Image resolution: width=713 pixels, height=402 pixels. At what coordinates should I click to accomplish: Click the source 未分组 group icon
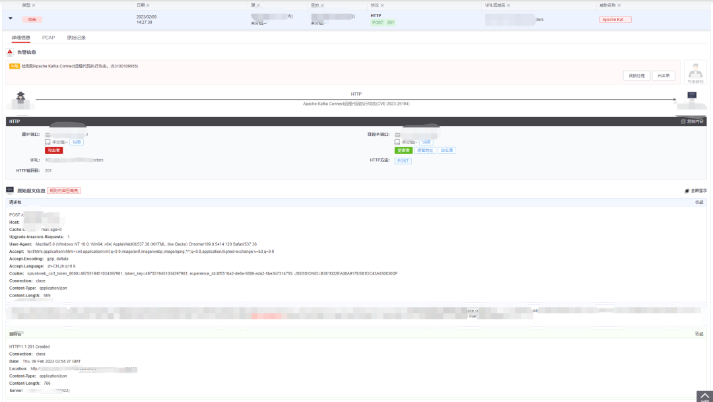[x=48, y=143]
